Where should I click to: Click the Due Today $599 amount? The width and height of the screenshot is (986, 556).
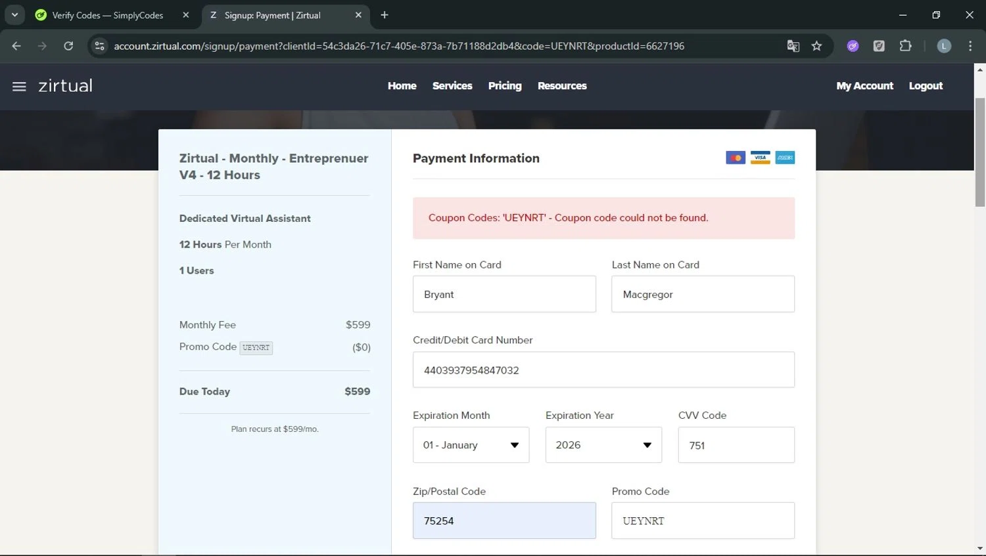(x=357, y=391)
